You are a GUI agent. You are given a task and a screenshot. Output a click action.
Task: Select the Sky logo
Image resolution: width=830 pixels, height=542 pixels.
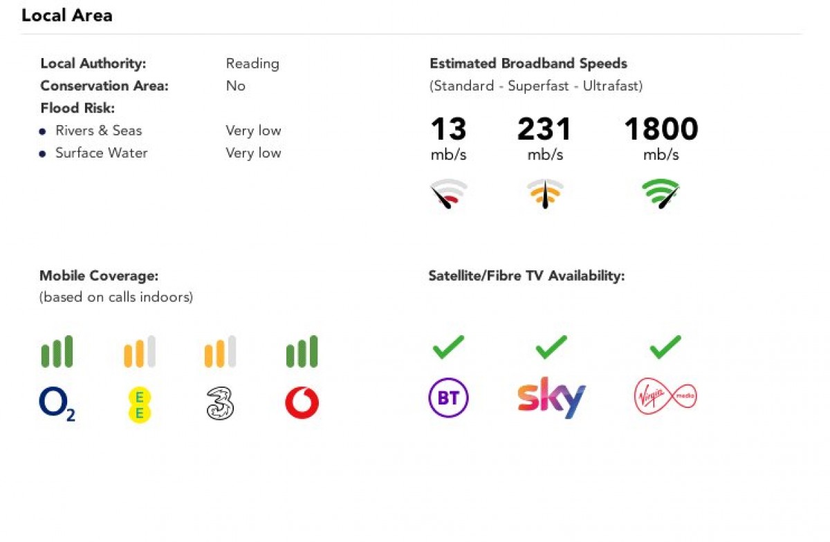[551, 398]
